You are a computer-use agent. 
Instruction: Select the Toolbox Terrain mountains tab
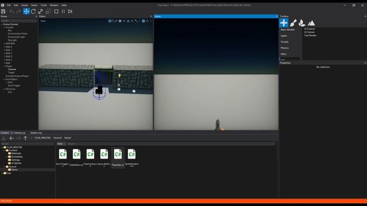[x=311, y=23]
